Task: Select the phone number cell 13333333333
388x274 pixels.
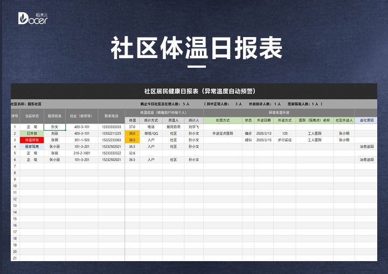Action: 111,127
